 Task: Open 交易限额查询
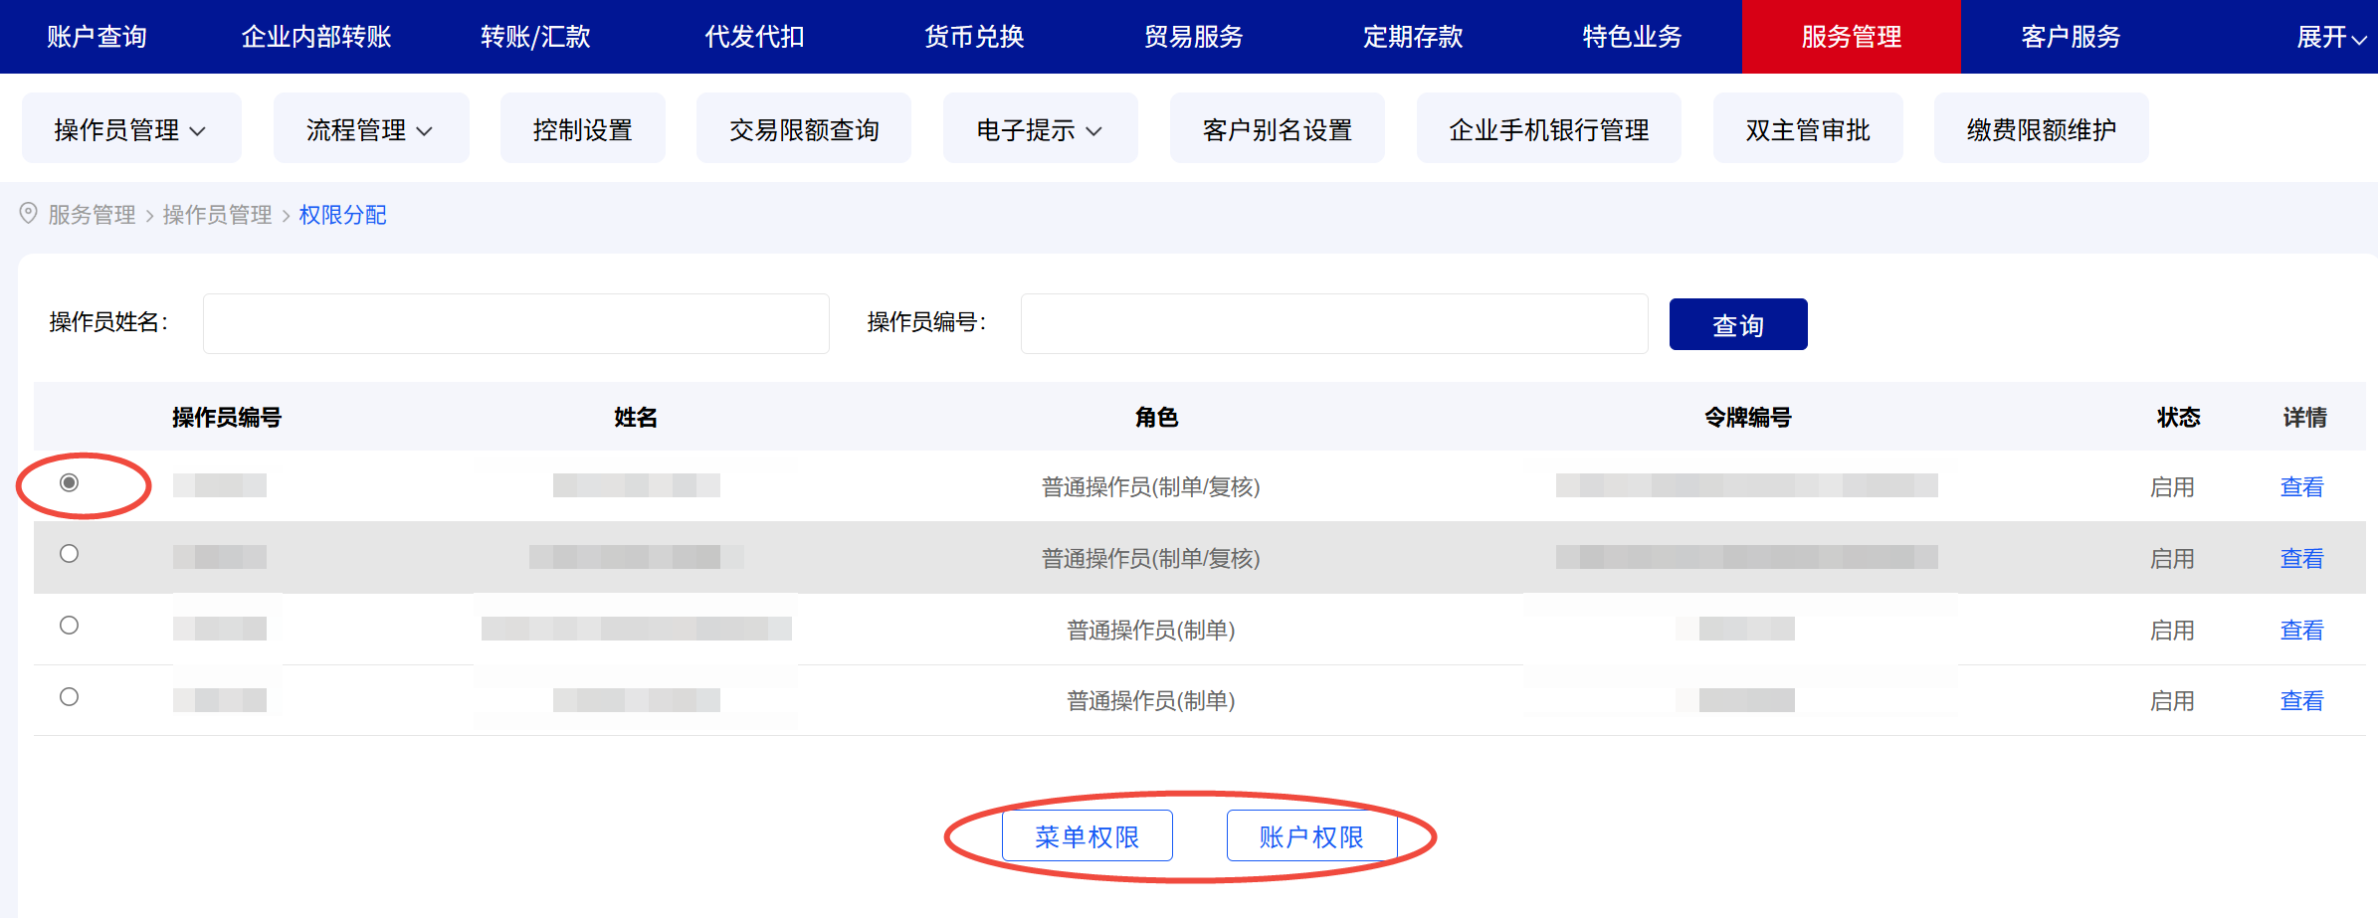803,127
